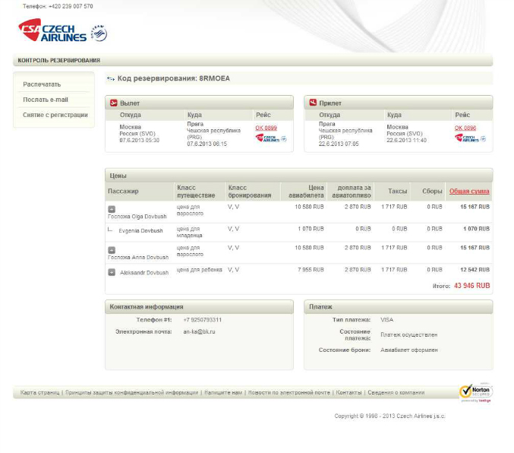The width and height of the screenshot is (514, 453).
Task: Click the arrows icon beside Код резервирования
Action: pyautogui.click(x=111, y=78)
